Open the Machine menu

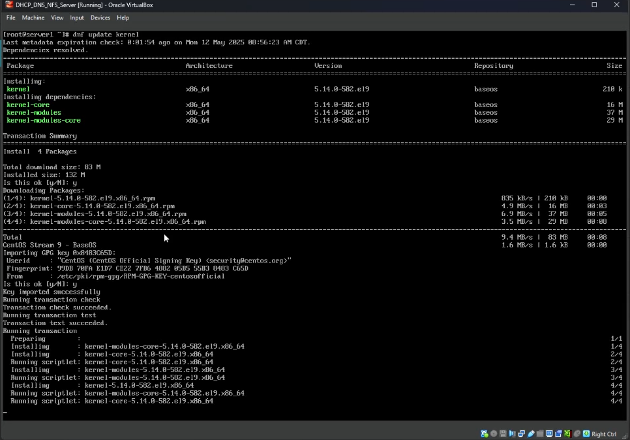pyautogui.click(x=33, y=18)
